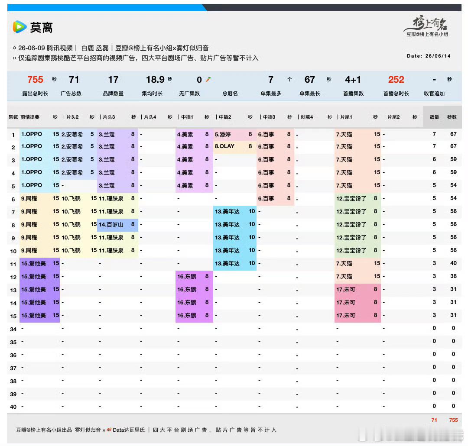Click the 单集最长 label

coord(310,94)
